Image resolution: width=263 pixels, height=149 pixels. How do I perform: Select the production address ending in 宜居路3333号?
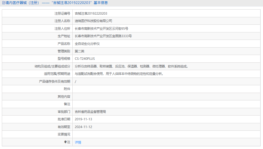pyautogui.click(x=103, y=36)
